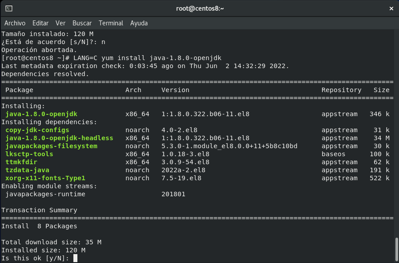Image resolution: width=399 pixels, height=263 pixels.
Task: Open the Editar menu
Action: pyautogui.click(x=40, y=23)
